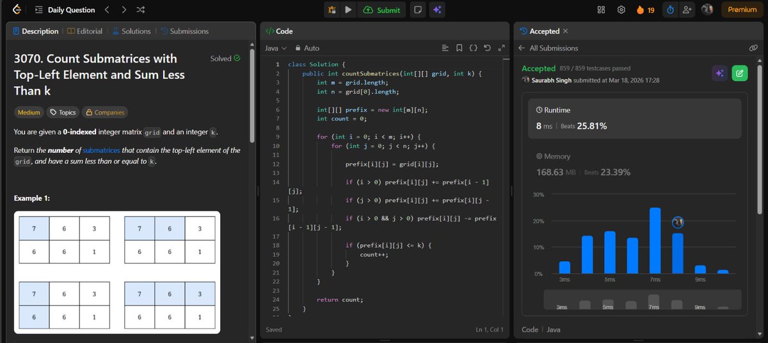Click line 24 'return count;' in editor

pos(340,299)
